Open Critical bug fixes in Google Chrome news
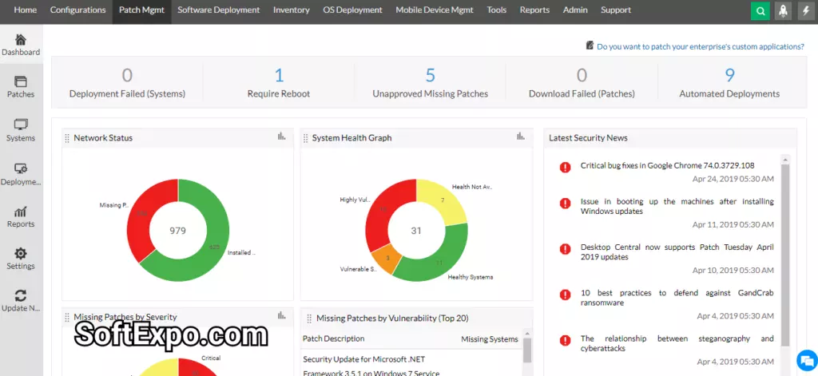This screenshot has height=376, width=818. (x=667, y=165)
